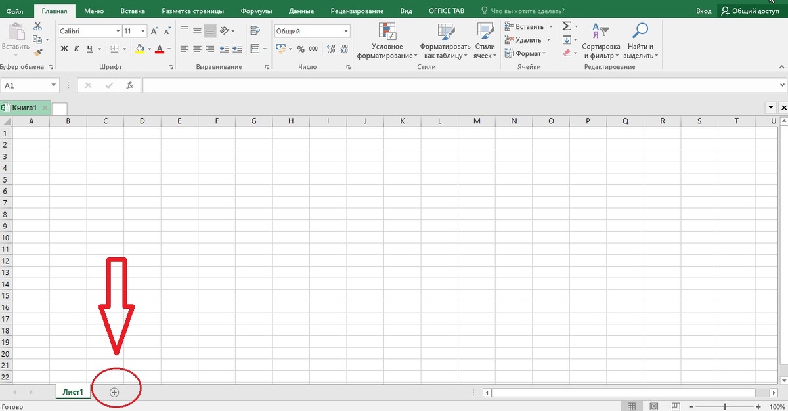788x411 pixels.
Task: Apply comma 000 thousands separator format
Action: (x=313, y=49)
